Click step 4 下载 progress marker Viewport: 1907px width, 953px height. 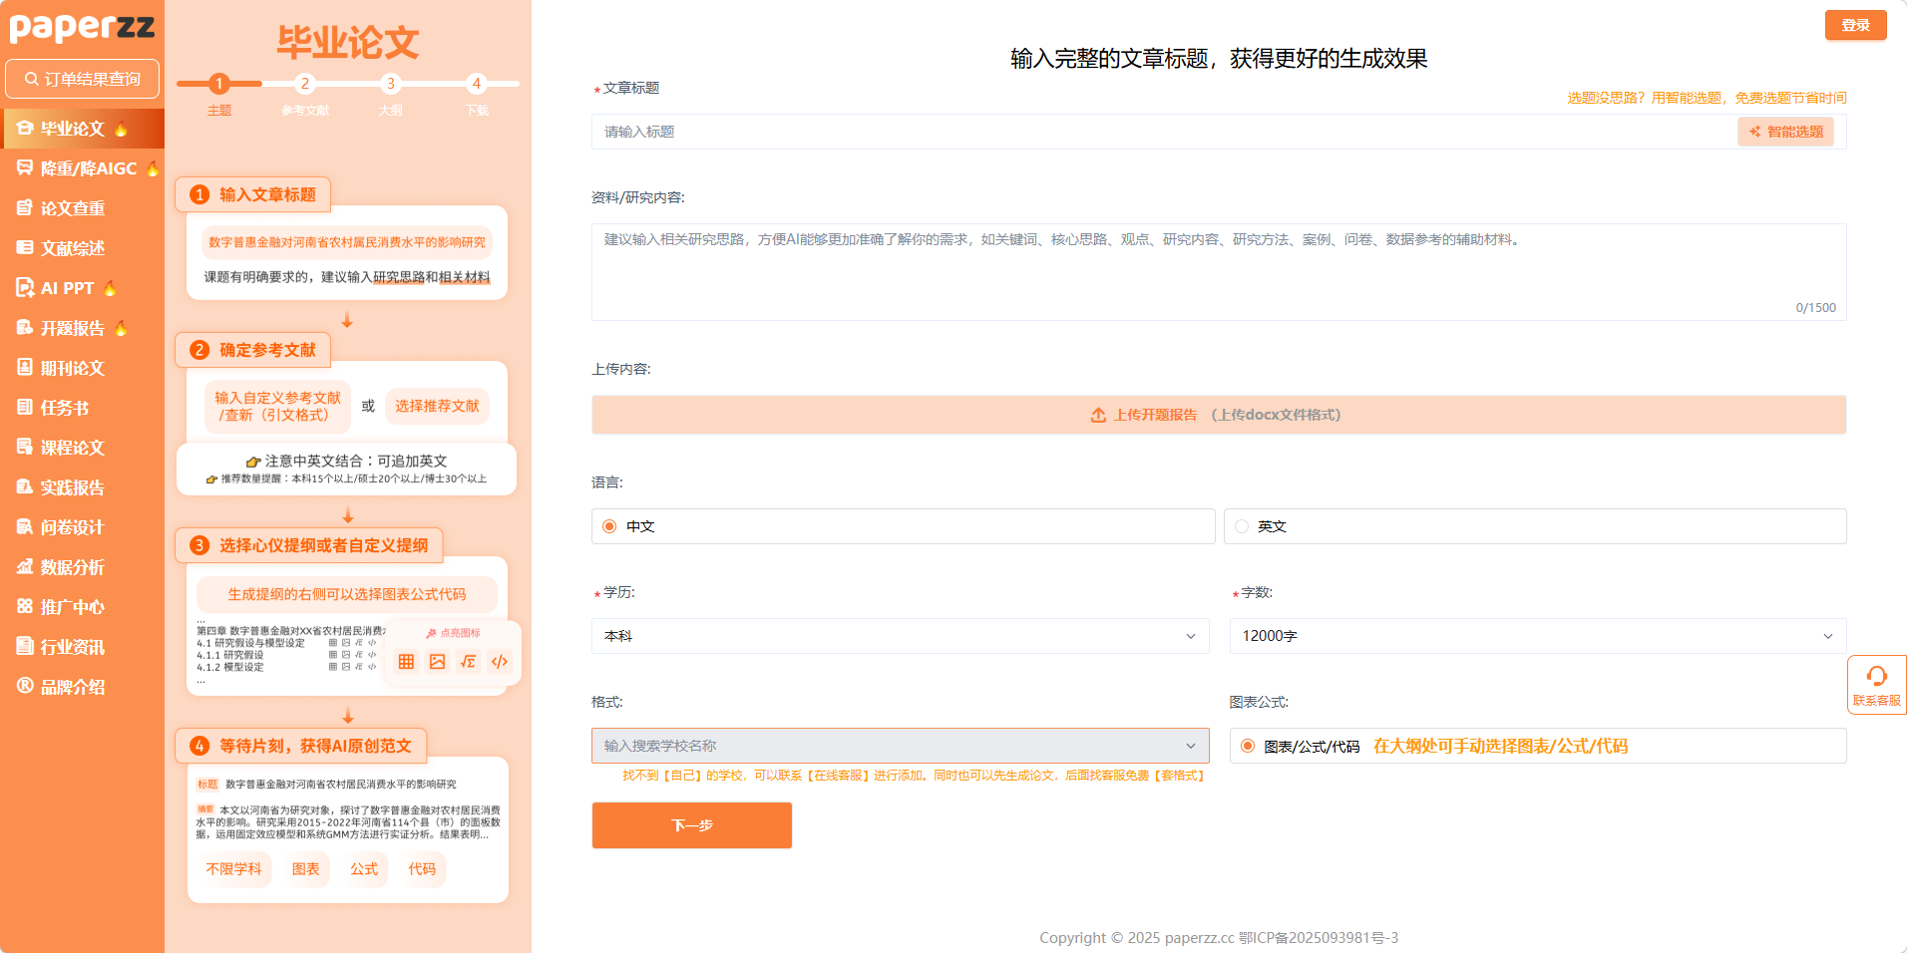click(477, 84)
